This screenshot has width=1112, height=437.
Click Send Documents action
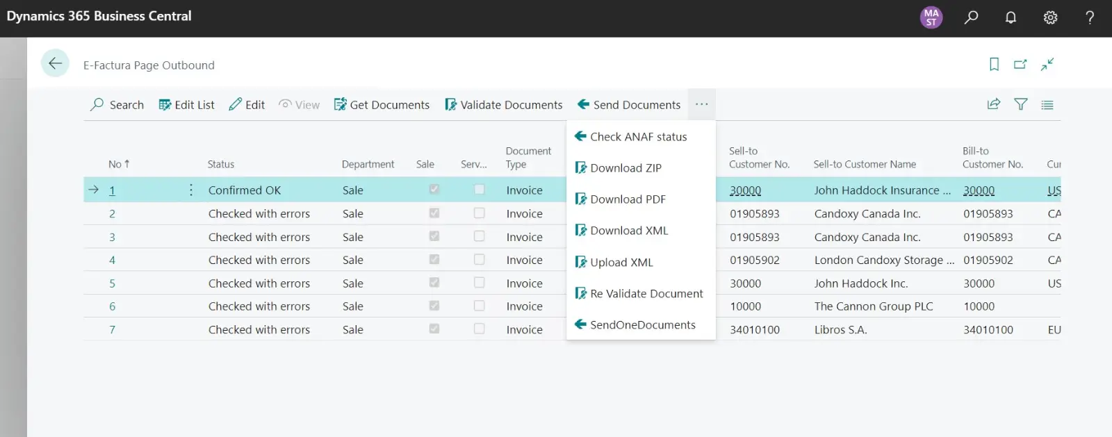click(x=629, y=104)
